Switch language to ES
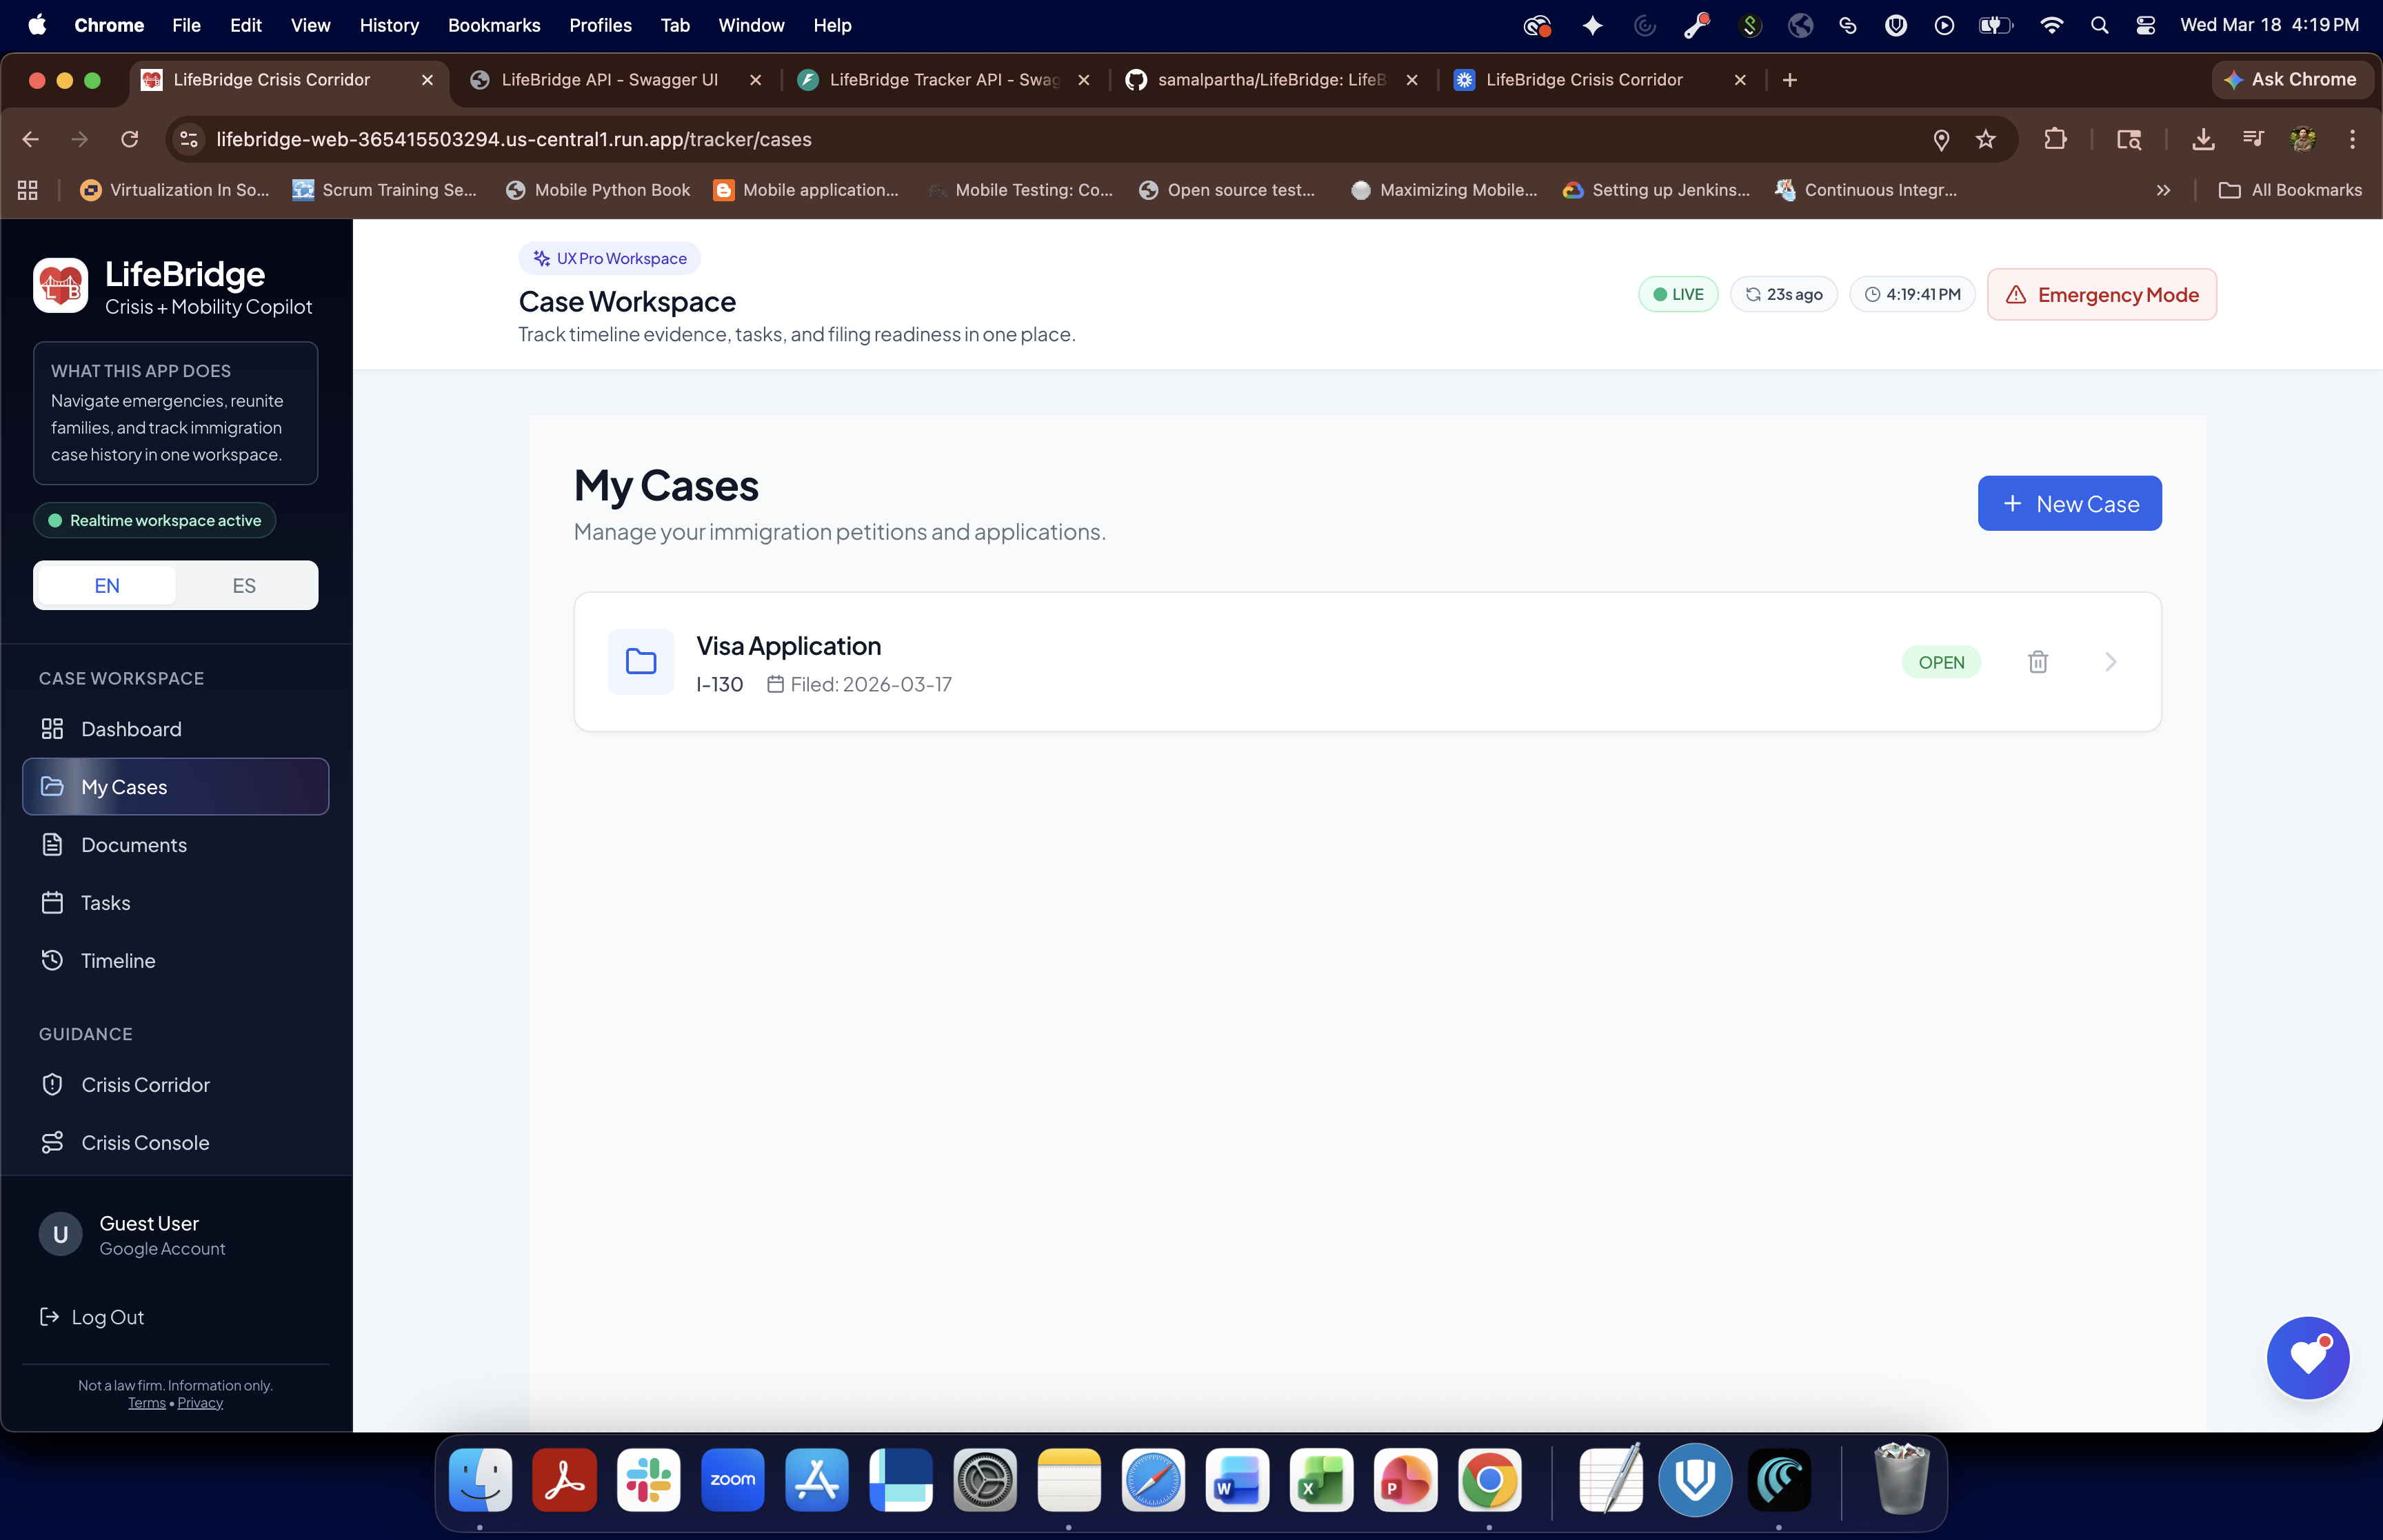2383x1540 pixels. tap(244, 585)
